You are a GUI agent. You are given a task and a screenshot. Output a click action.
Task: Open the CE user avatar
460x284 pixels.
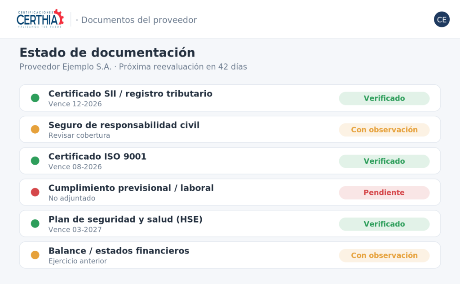click(x=442, y=19)
